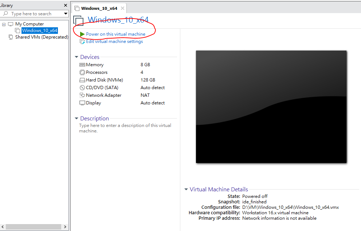Click the configuration file path ending in .vmx

click(x=291, y=207)
